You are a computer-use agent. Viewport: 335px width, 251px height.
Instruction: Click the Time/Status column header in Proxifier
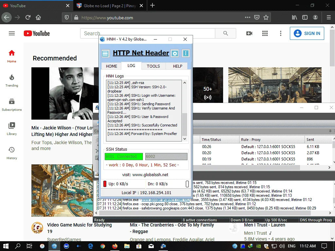click(220, 140)
